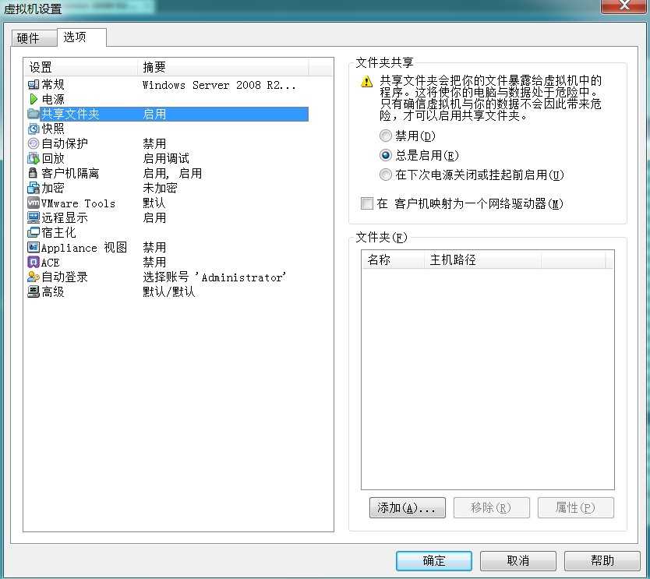Select the 回放 row label

pos(53,158)
